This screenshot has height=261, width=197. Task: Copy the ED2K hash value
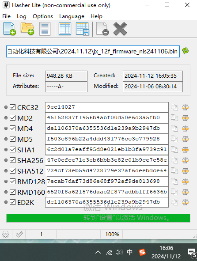(174, 202)
